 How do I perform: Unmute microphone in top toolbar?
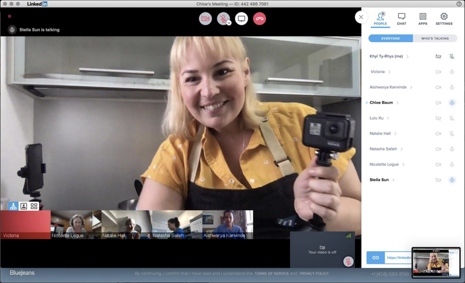click(x=222, y=18)
